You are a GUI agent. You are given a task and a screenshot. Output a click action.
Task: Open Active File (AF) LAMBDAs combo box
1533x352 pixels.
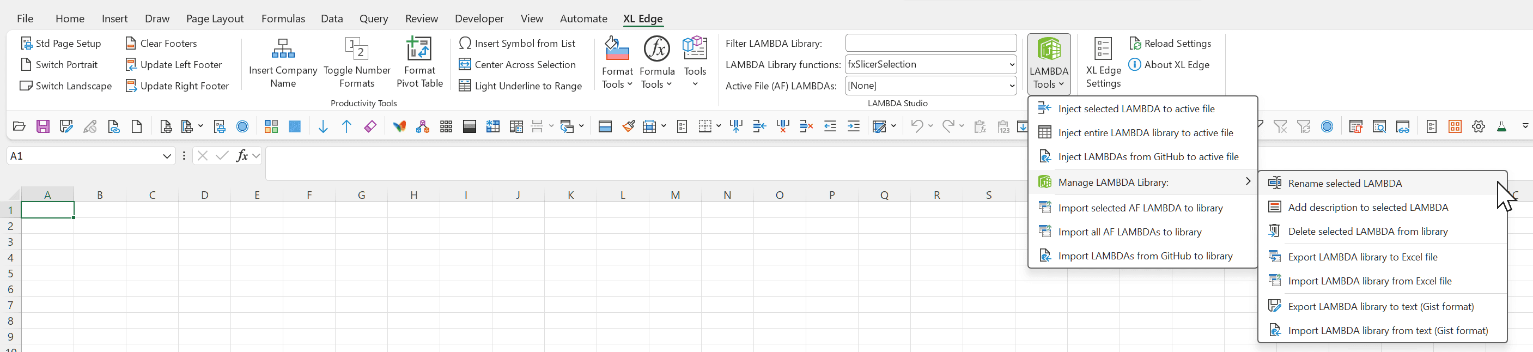(1011, 86)
